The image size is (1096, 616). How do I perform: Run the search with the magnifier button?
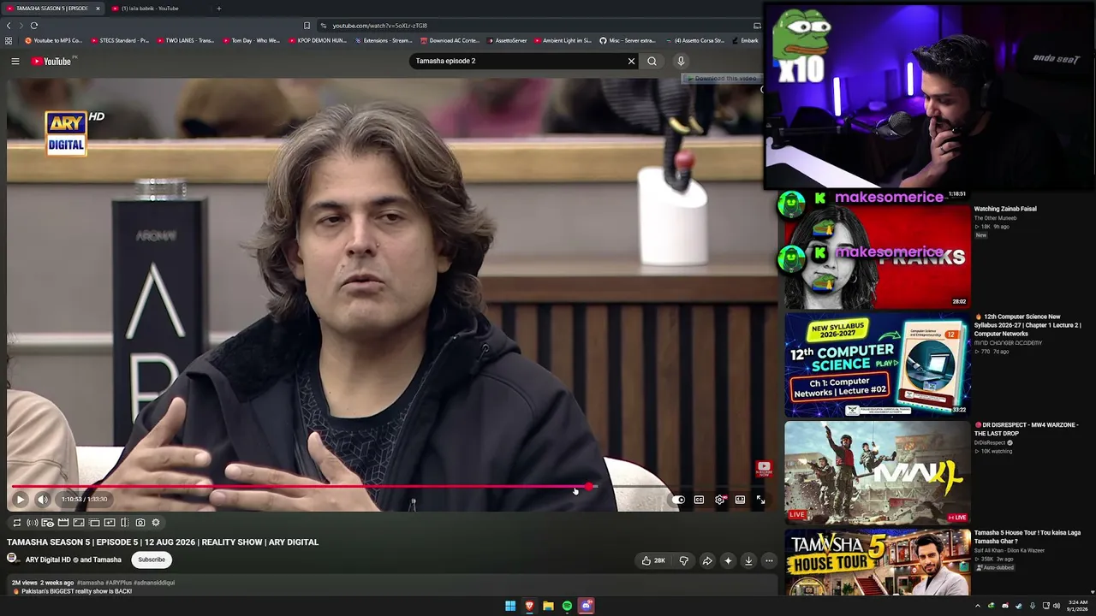click(652, 62)
